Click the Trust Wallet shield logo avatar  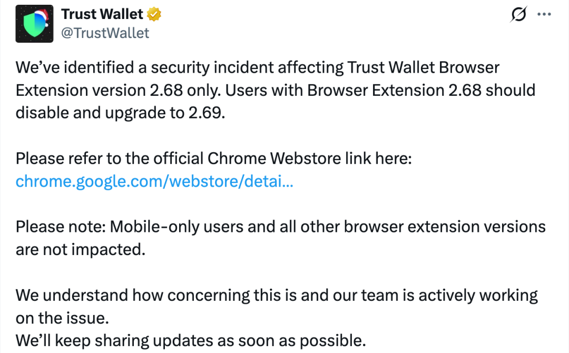point(34,23)
